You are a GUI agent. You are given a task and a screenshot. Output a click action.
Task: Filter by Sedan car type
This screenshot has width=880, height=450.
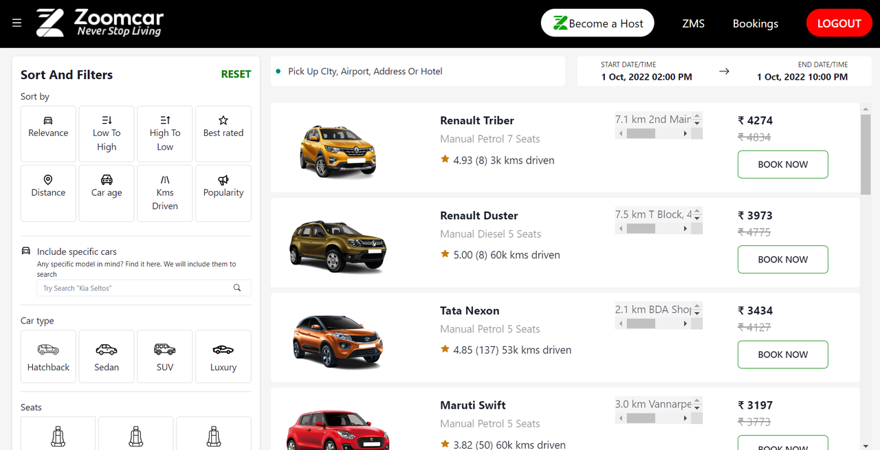[107, 356]
